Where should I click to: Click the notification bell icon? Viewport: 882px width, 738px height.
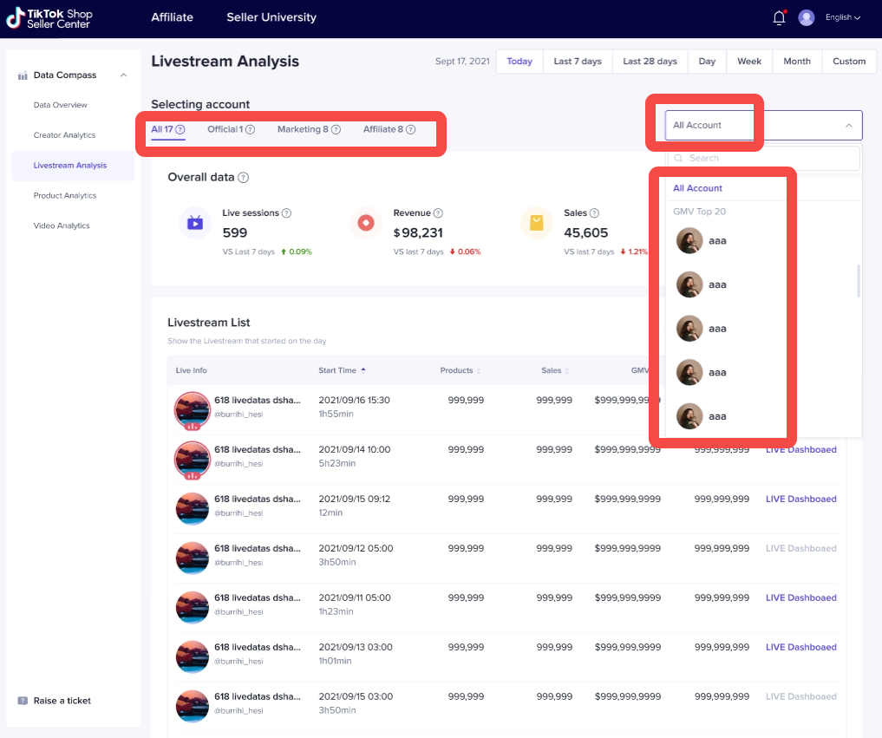click(x=778, y=18)
